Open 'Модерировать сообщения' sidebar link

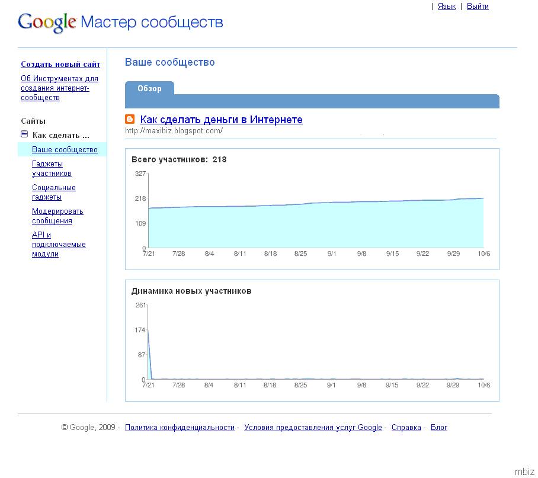[x=57, y=216]
